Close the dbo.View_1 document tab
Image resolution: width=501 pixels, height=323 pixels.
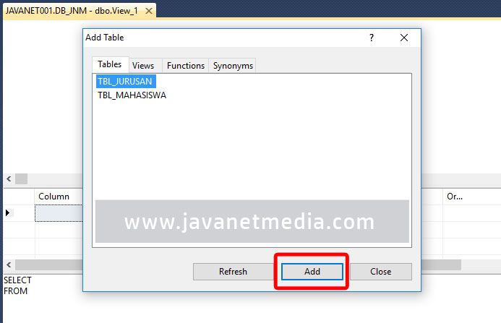(x=149, y=11)
